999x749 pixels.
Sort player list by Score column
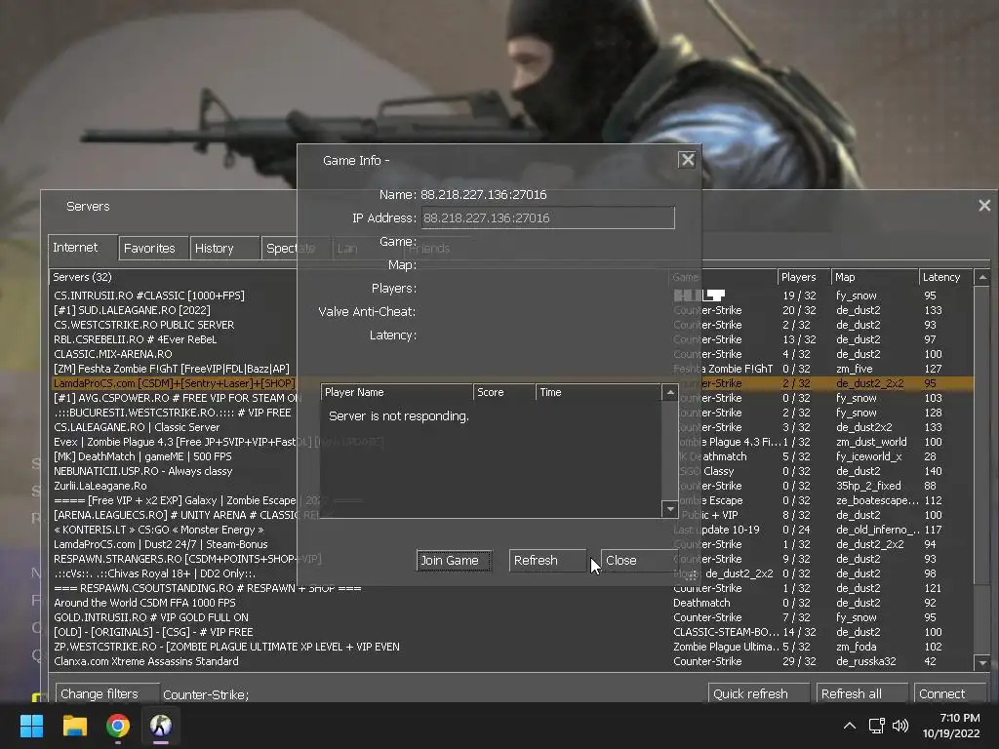click(x=504, y=392)
